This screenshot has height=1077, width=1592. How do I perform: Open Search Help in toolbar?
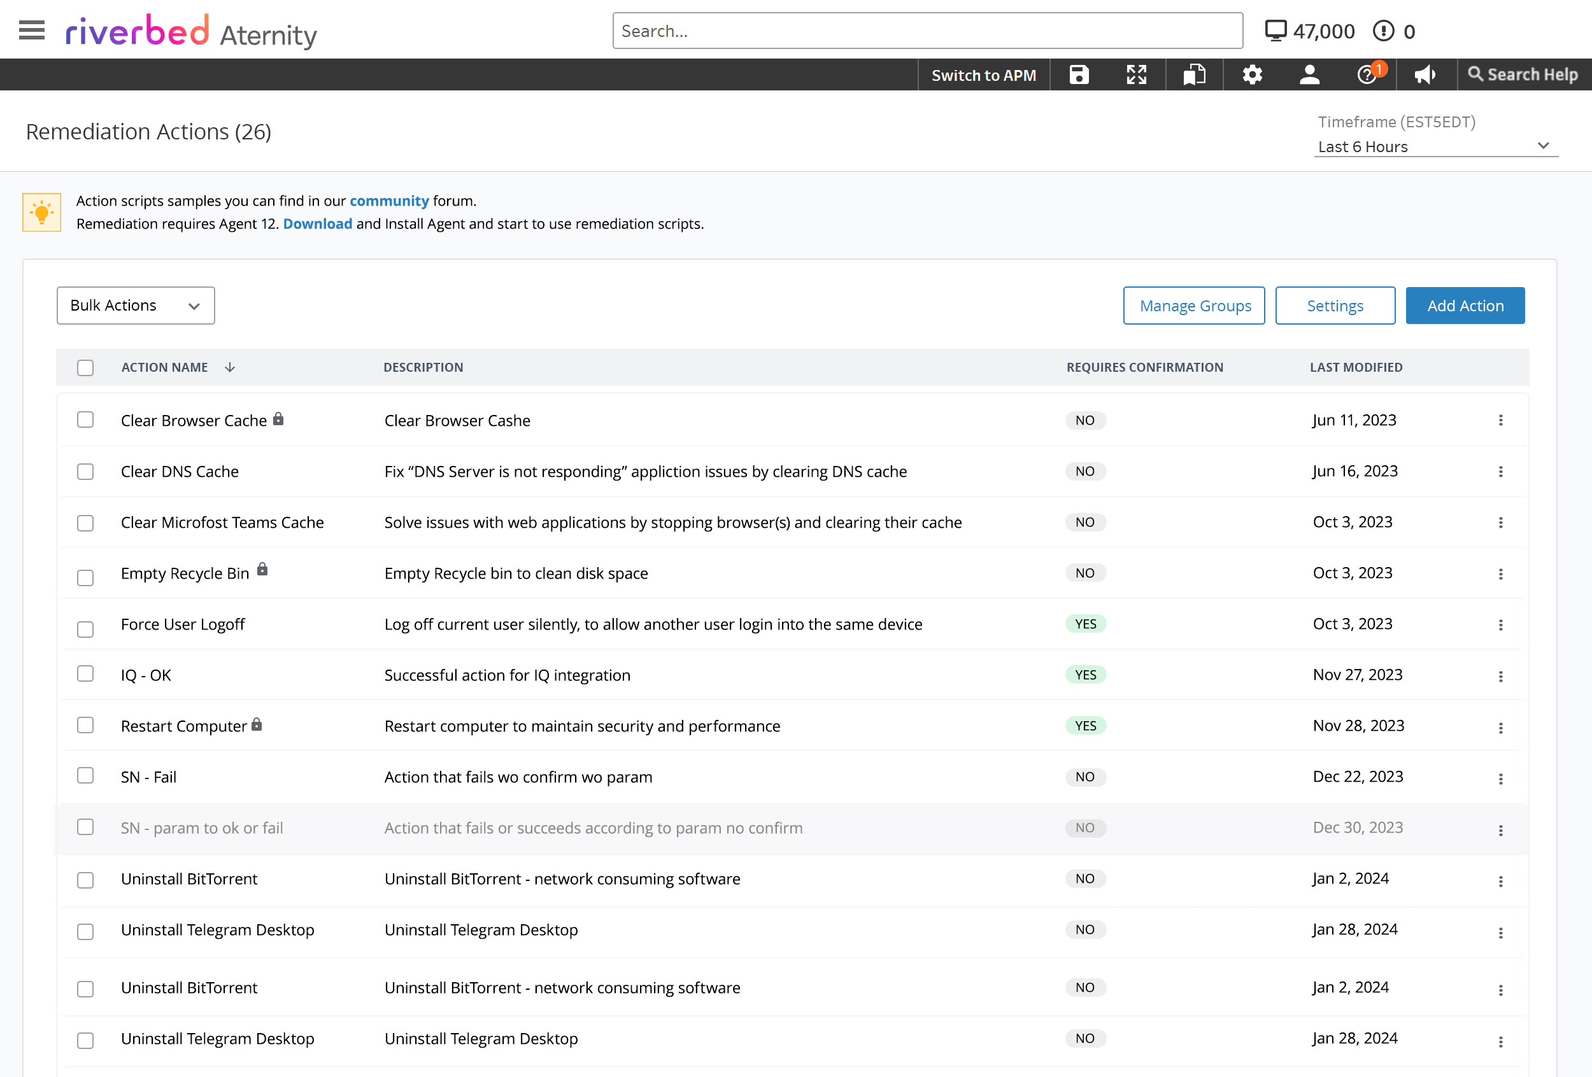tap(1523, 74)
